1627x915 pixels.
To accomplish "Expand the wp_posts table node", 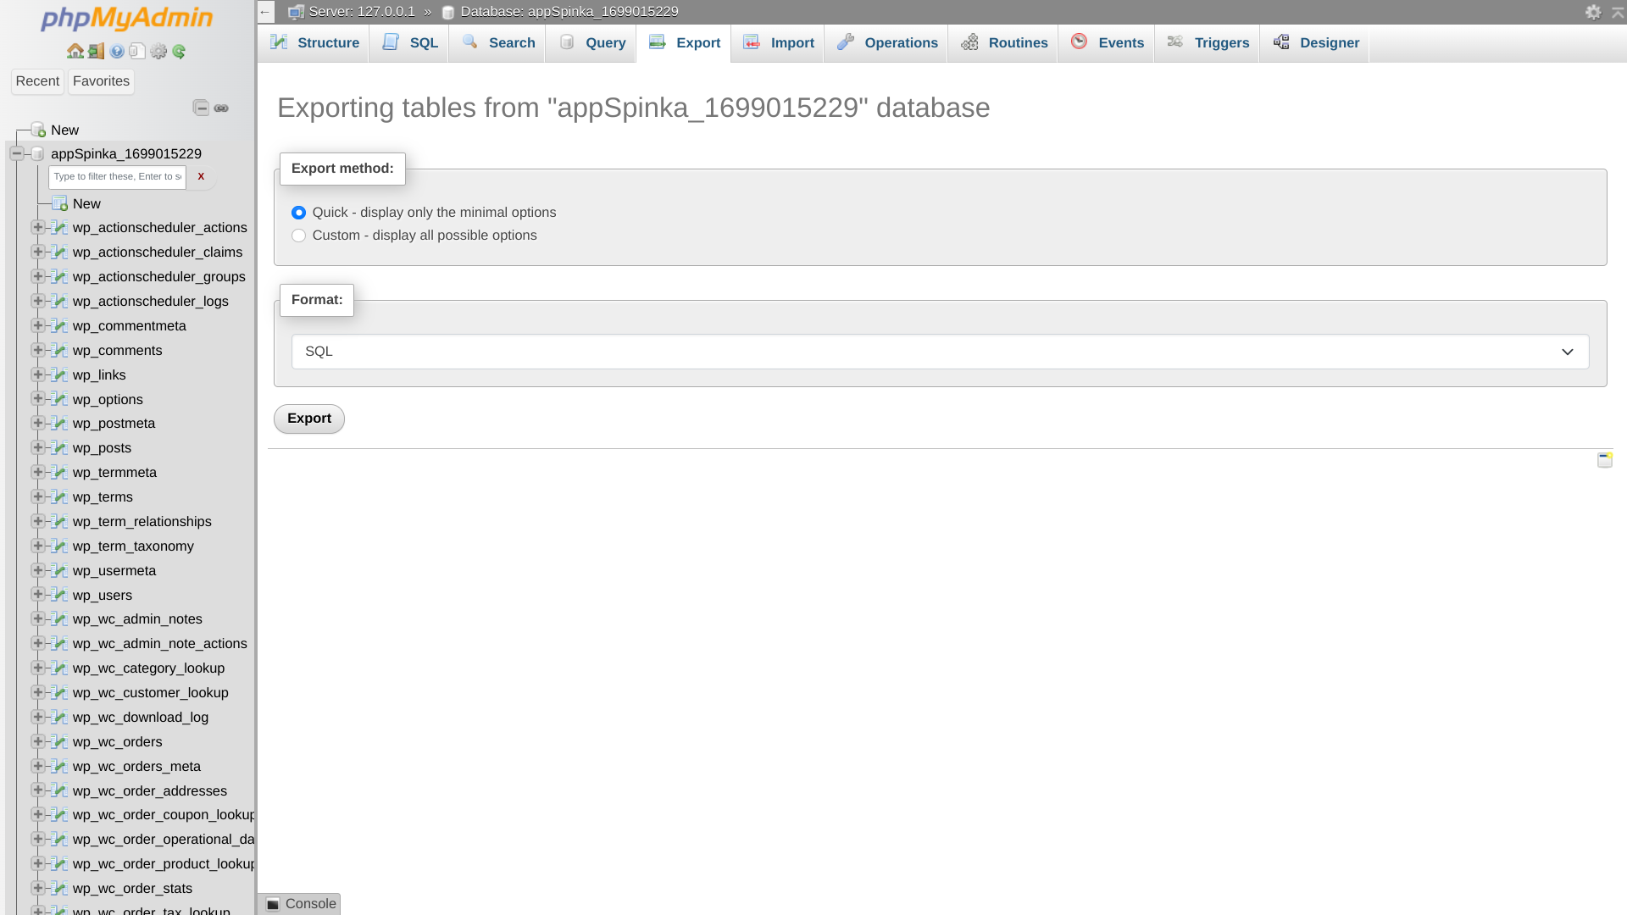I will [x=37, y=447].
